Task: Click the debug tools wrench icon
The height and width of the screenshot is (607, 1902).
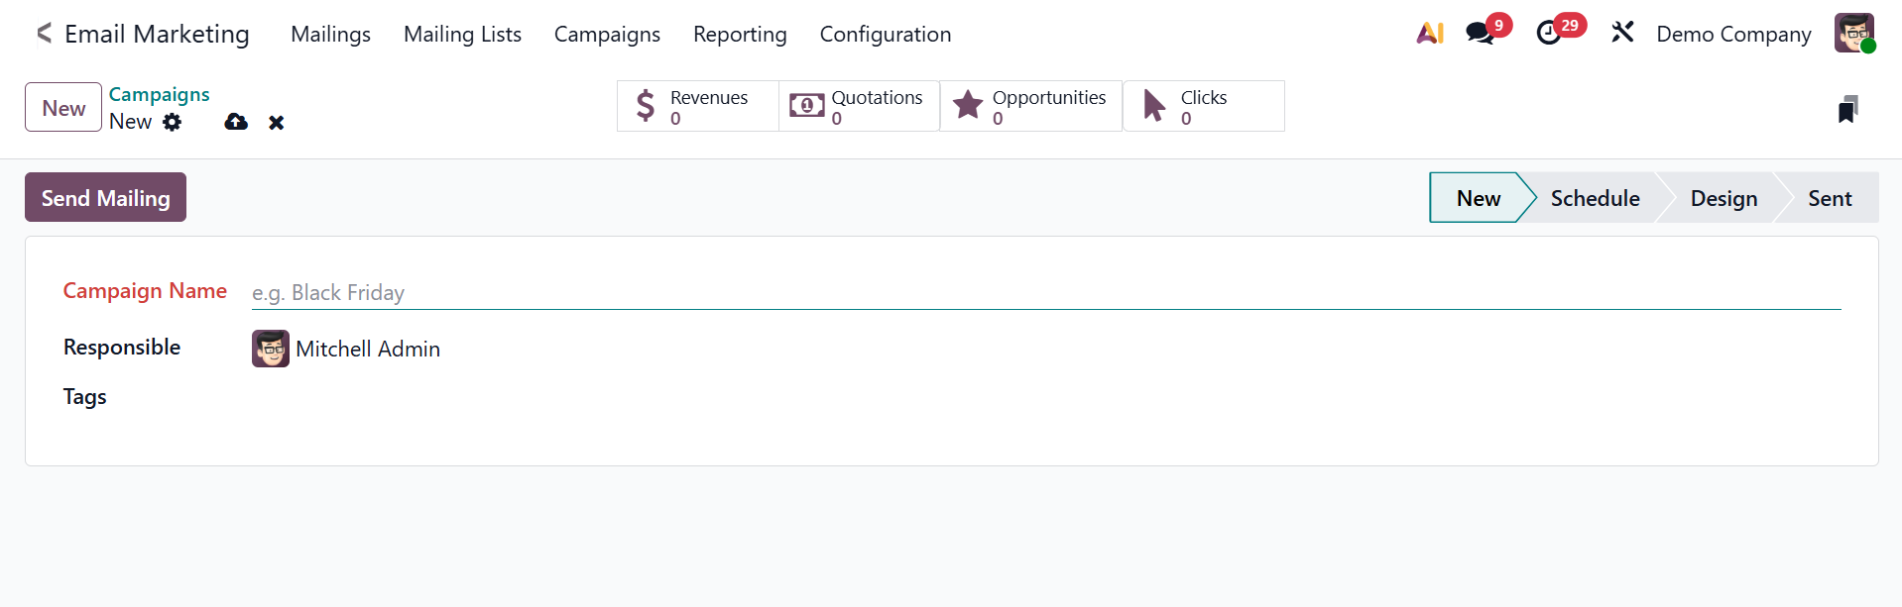Action: pyautogui.click(x=1622, y=34)
